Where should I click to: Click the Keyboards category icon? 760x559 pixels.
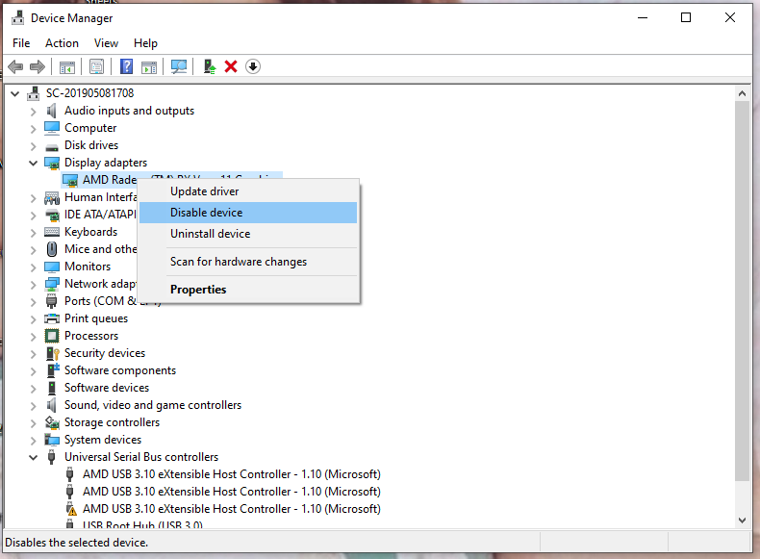(52, 232)
